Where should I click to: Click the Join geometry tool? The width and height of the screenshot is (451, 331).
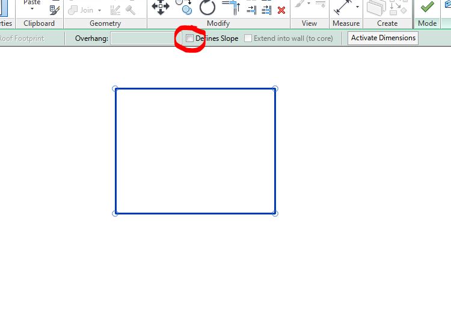click(81, 10)
